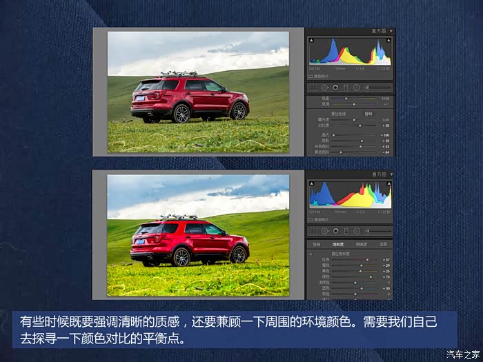Select Adjustment Brush tool in upper panel
The height and width of the screenshot is (362, 483).
[377, 88]
